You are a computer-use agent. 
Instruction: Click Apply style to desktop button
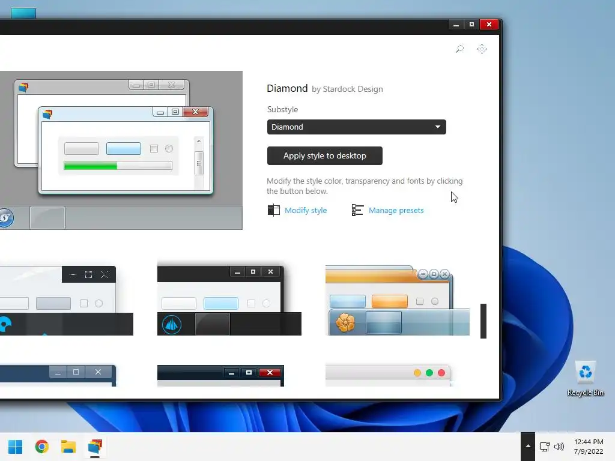[324, 155]
